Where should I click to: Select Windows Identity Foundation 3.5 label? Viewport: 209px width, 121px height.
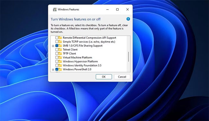pyautogui.click(x=82, y=65)
